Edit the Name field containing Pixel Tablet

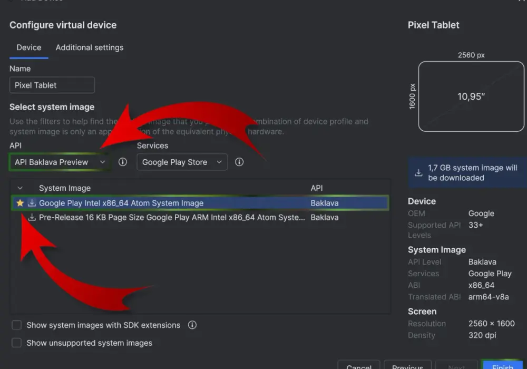tap(52, 85)
